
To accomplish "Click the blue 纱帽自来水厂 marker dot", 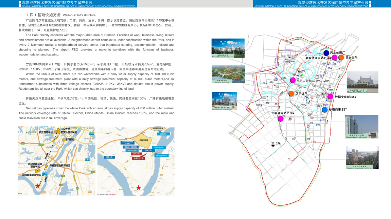I will 325,110.
